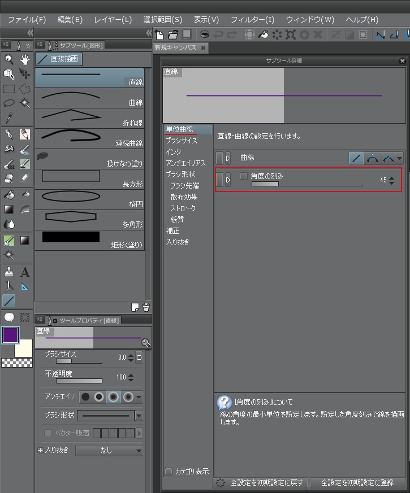Image resolution: width=410 pixels, height=493 pixels.
Task: Toggle the ベクター吸着 checkbox
Action: (48, 433)
